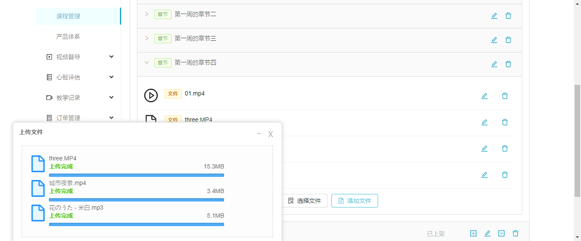Click the 章节 tag of 第一周的章节三
This screenshot has width=581, height=241.
coord(163,39)
